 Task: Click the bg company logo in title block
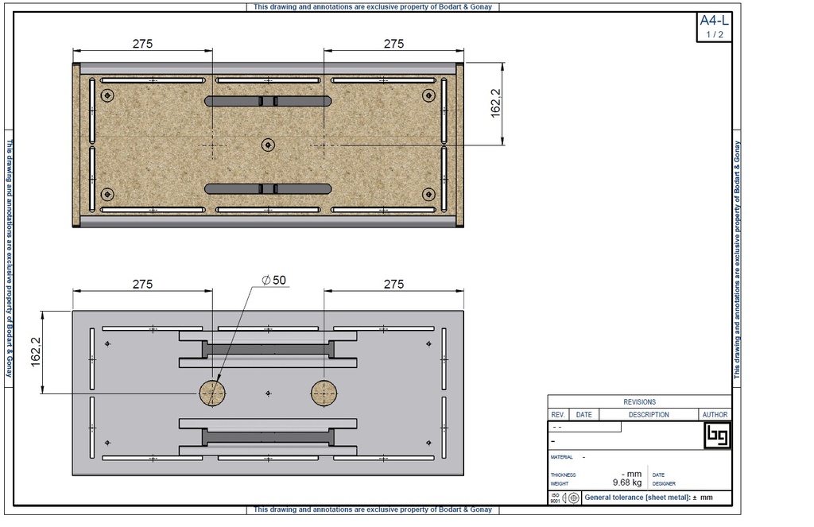pos(717,436)
